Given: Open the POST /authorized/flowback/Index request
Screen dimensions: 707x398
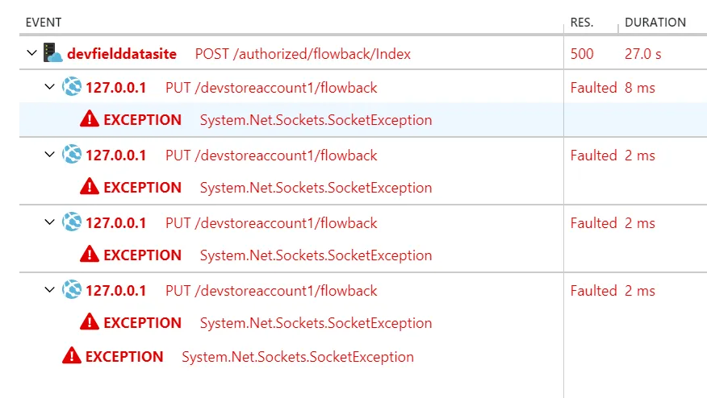Looking at the screenshot, I should (303, 54).
